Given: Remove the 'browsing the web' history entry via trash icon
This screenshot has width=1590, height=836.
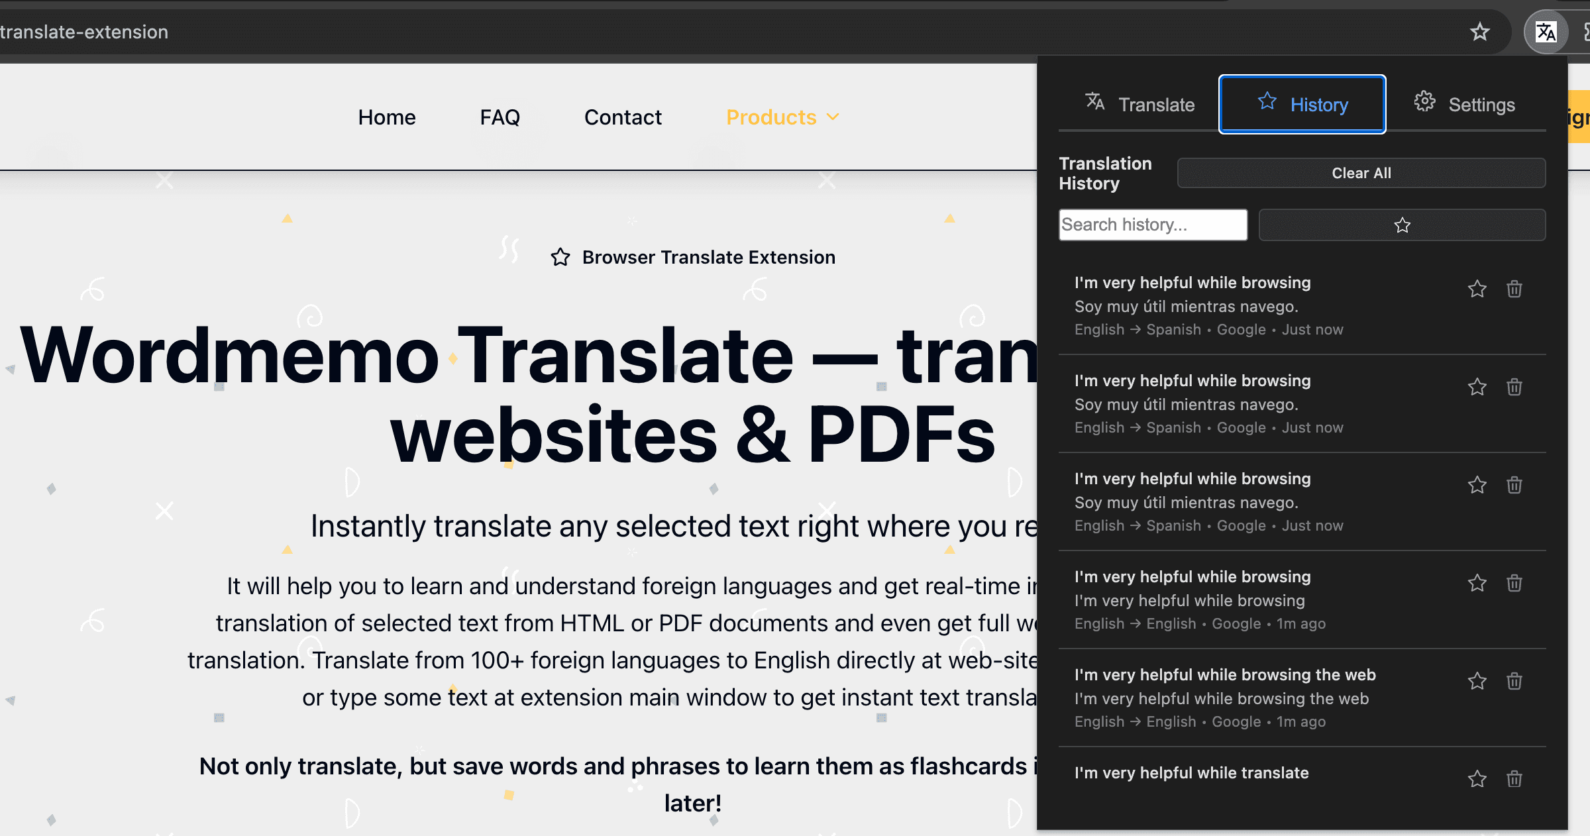Looking at the screenshot, I should pos(1514,681).
